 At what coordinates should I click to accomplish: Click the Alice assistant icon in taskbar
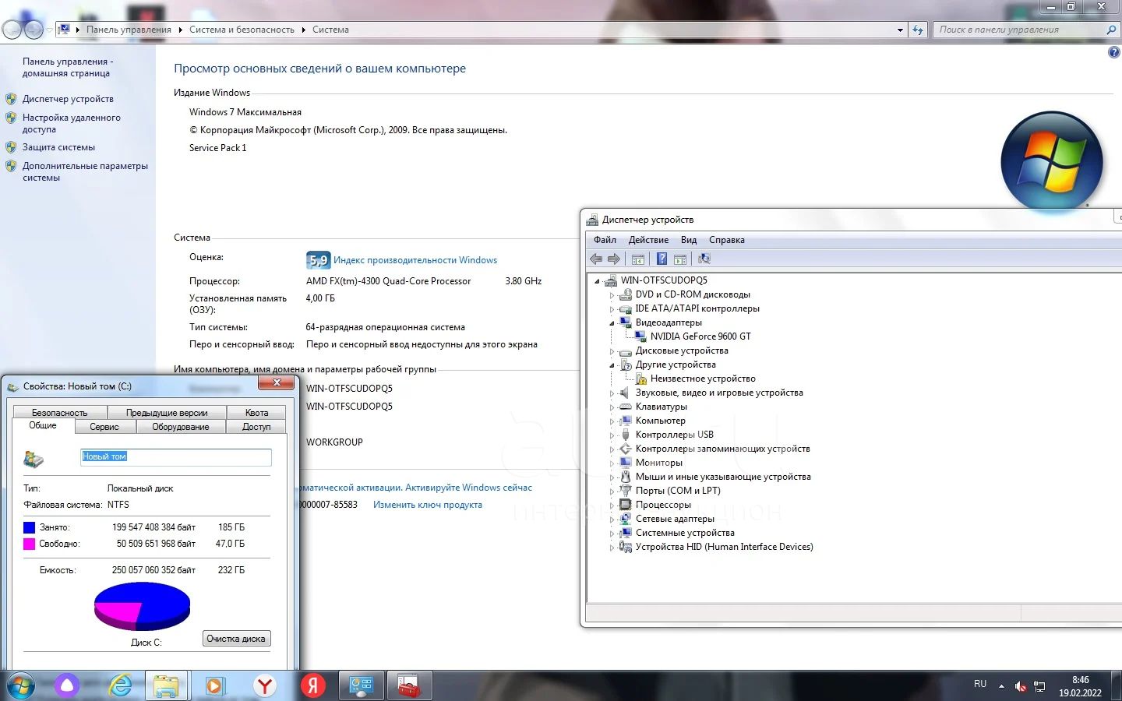tap(67, 685)
